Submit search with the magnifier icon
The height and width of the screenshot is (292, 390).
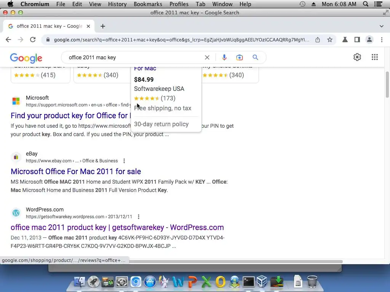(255, 58)
